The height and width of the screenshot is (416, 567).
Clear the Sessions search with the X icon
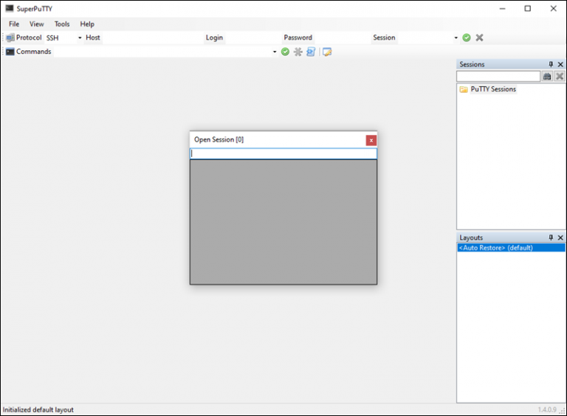(x=560, y=76)
